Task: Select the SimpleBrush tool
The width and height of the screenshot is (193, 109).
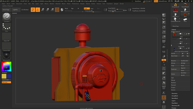Action: 176,5
